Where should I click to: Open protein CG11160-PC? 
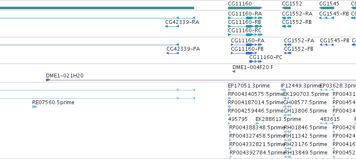(266, 57)
